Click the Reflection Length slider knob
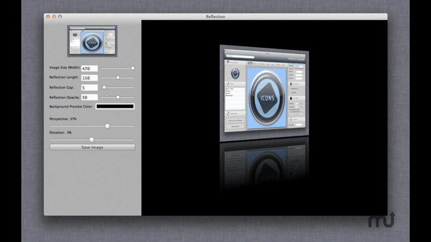 118,78
